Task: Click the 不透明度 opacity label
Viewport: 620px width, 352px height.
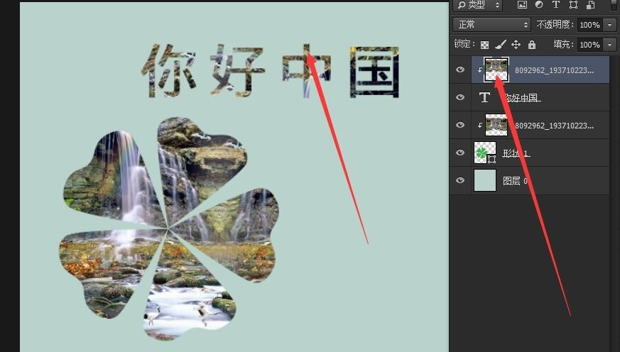Action: point(555,25)
